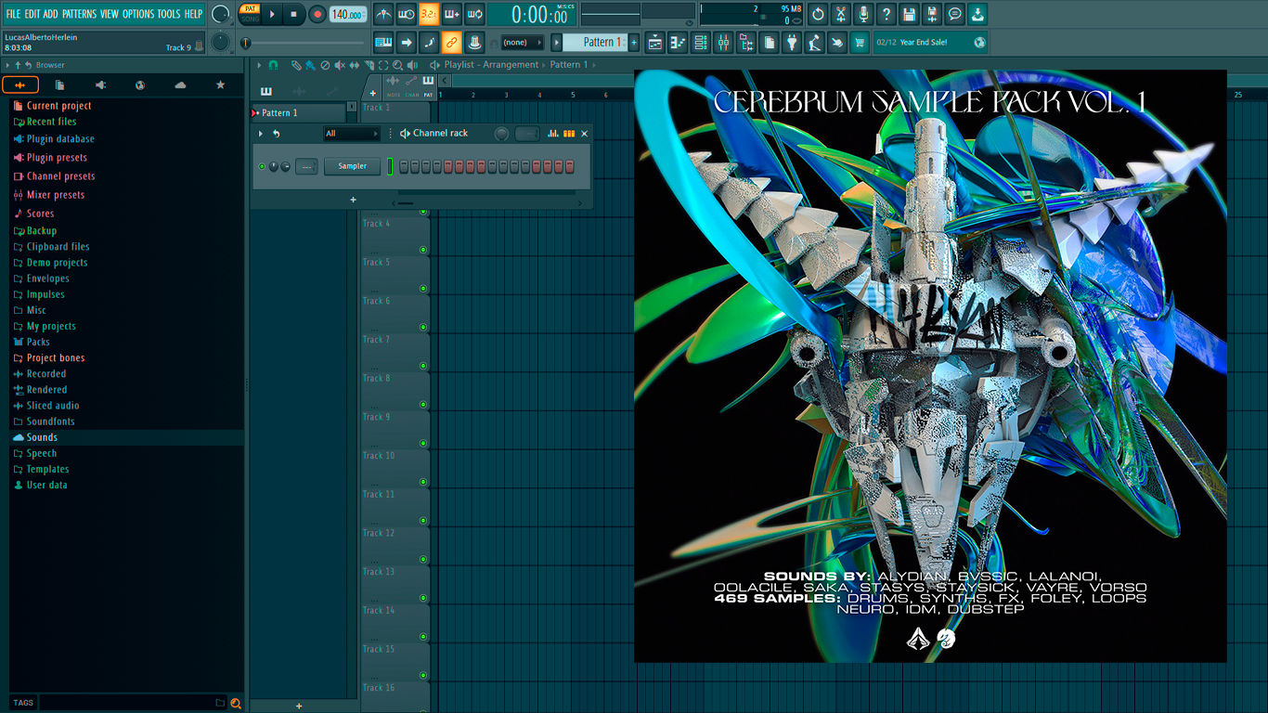Image resolution: width=1268 pixels, height=713 pixels.
Task: Switch to PAT pattern mode
Action: pyautogui.click(x=250, y=8)
